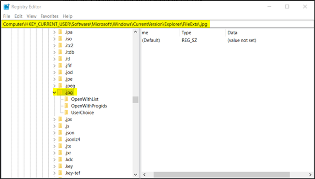Screen dimensions: 315x179
Task: Expand the .kdc key
Action: point(54,160)
